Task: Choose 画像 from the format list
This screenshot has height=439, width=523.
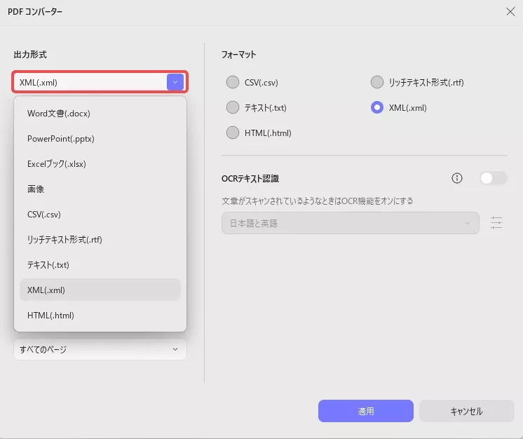Action: [100, 189]
